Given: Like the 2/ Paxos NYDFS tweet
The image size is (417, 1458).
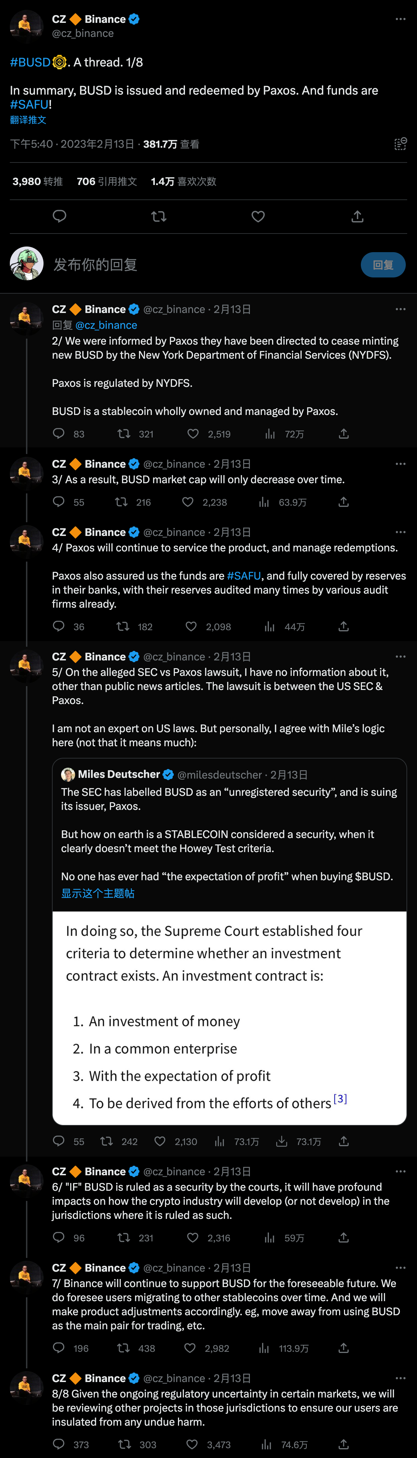Looking at the screenshot, I should click(x=193, y=434).
